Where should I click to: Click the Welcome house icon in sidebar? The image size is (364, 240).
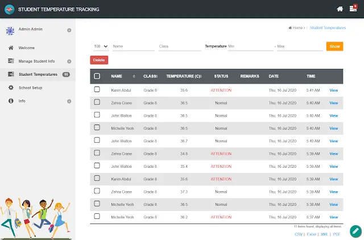pos(11,48)
